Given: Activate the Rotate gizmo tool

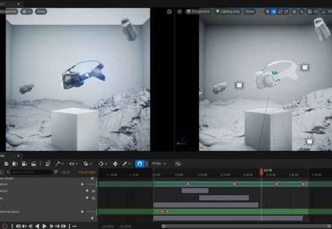Looking at the screenshot, I should (x=280, y=11).
